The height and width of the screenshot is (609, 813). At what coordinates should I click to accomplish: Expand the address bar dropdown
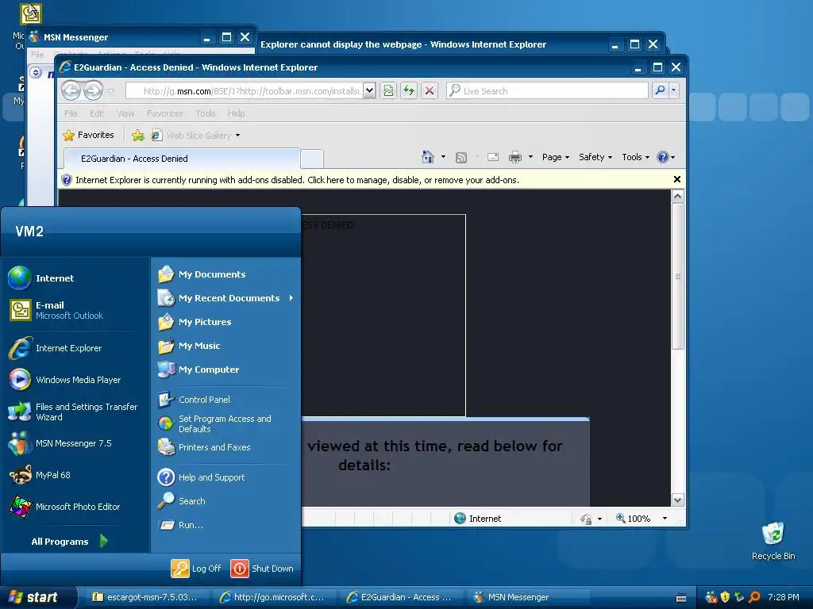(x=369, y=90)
